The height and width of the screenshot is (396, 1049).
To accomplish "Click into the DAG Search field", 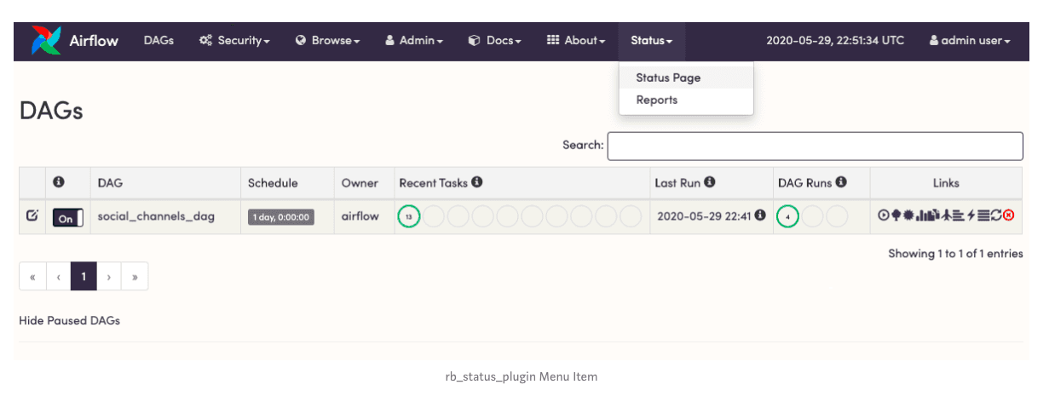I will click(815, 146).
